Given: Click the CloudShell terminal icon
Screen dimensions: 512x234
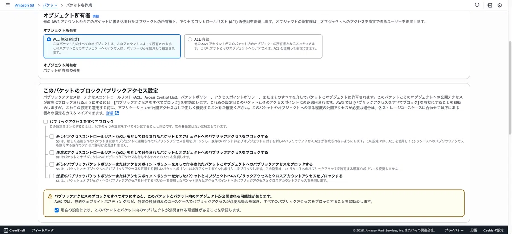Looking at the screenshot, I should point(6,230).
